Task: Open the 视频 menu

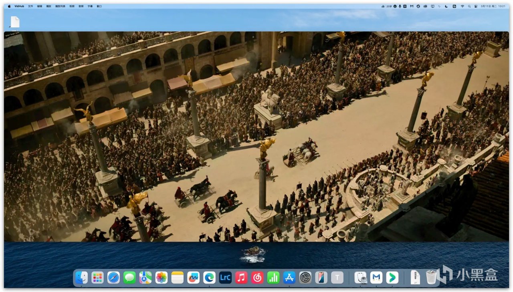Action: tap(72, 6)
